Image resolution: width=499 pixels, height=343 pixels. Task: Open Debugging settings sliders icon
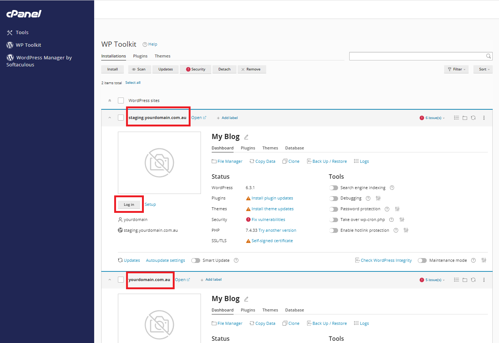[378, 198]
